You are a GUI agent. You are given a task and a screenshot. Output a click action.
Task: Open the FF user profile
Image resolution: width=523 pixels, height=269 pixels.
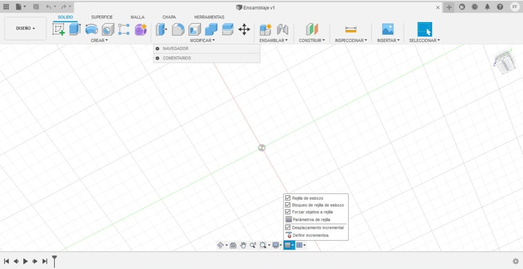(514, 7)
